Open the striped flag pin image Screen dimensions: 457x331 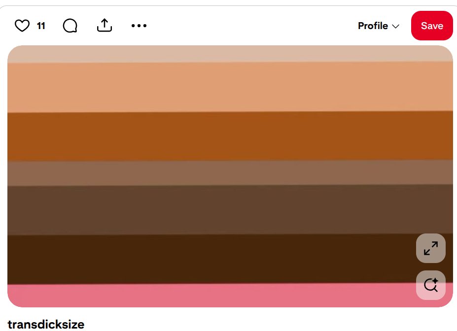pos(230,176)
